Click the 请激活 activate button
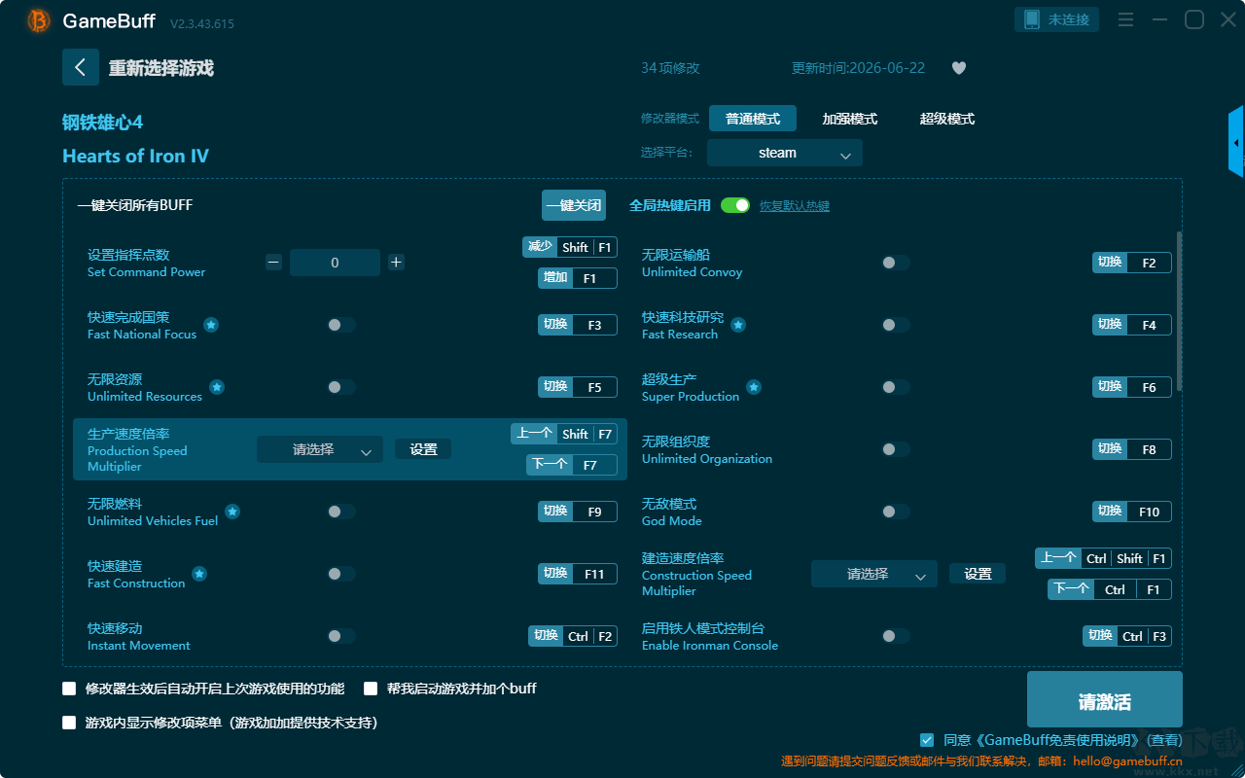The height and width of the screenshot is (778, 1245). [x=1105, y=701]
